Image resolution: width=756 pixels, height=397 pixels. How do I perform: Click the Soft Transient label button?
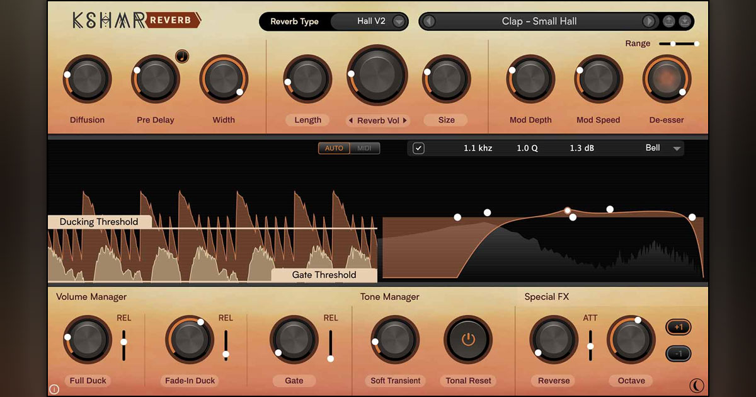pos(395,381)
